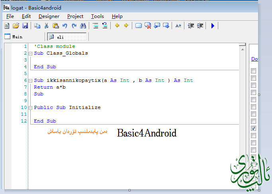This screenshot has height=194, width=272.
Task: Paste using the clipboard toolbar icon
Action: [x=56, y=26]
